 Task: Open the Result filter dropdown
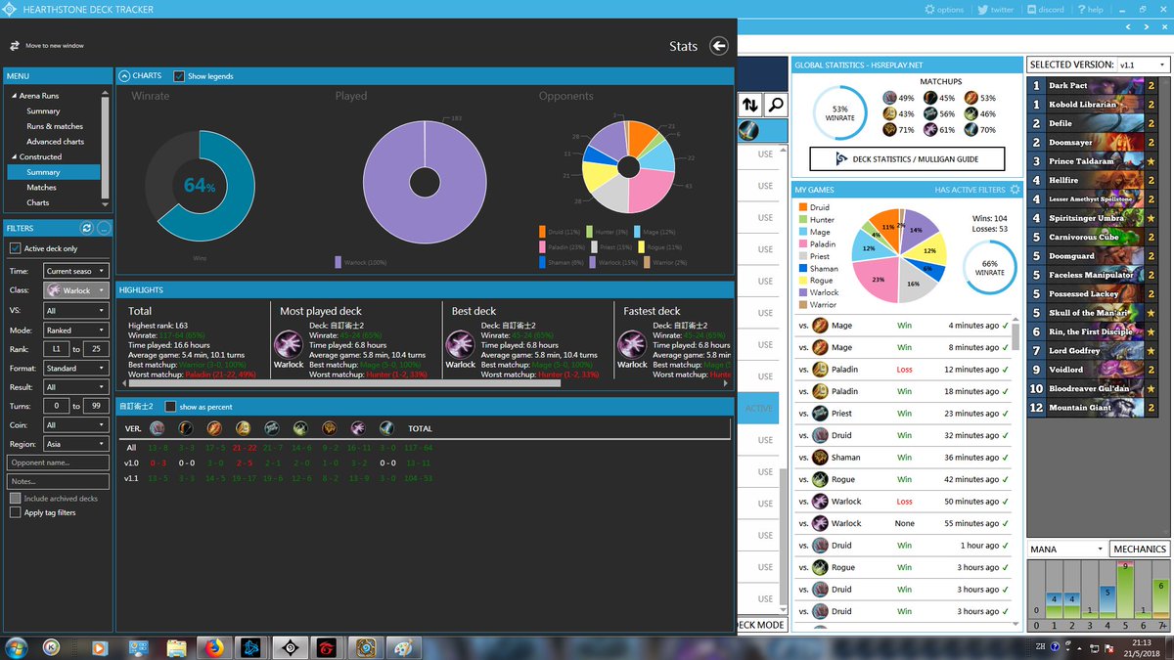(76, 387)
